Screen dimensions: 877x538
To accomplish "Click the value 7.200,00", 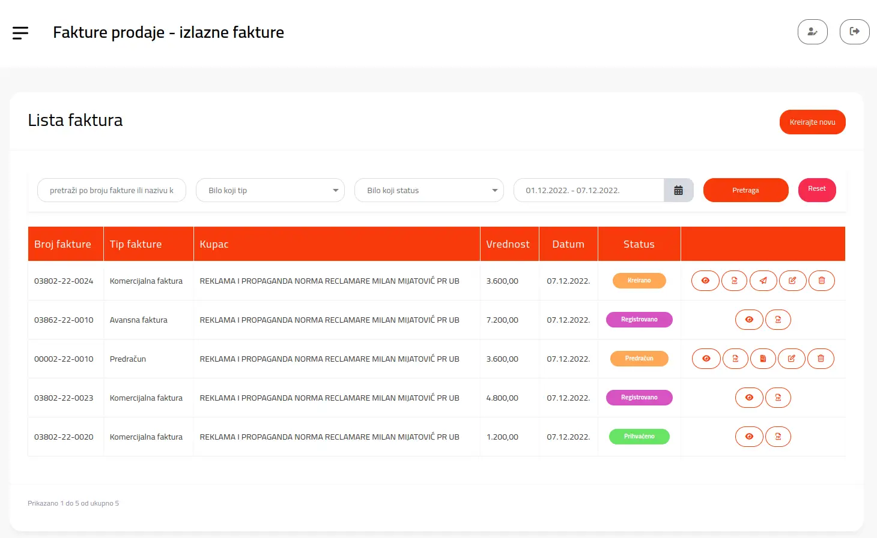I will tap(502, 320).
